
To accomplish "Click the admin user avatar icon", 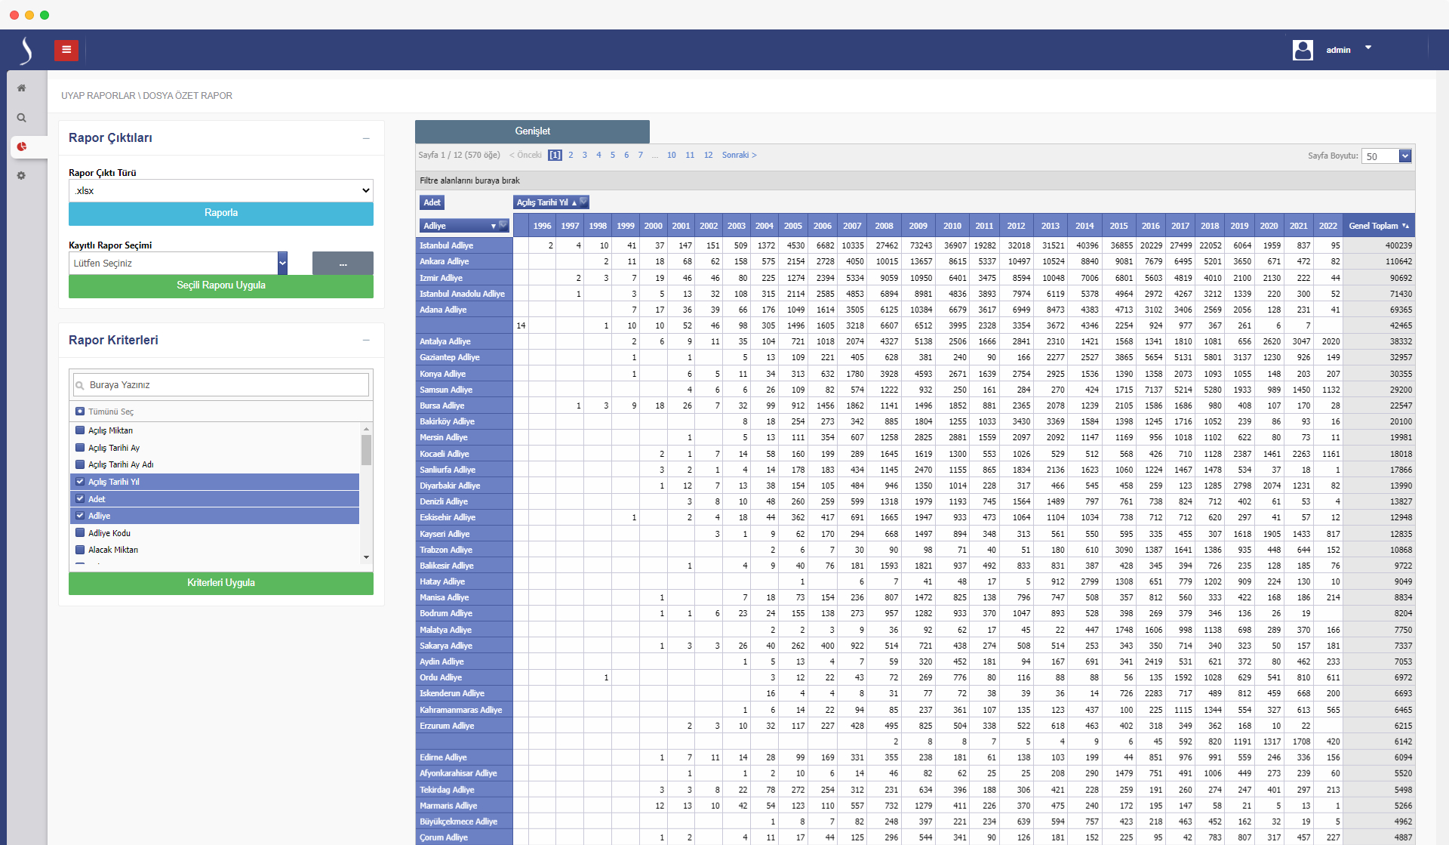I will click(x=1303, y=50).
